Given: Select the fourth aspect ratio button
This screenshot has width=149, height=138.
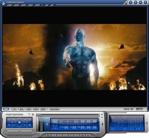Looking at the screenshot, I should 28,109.
